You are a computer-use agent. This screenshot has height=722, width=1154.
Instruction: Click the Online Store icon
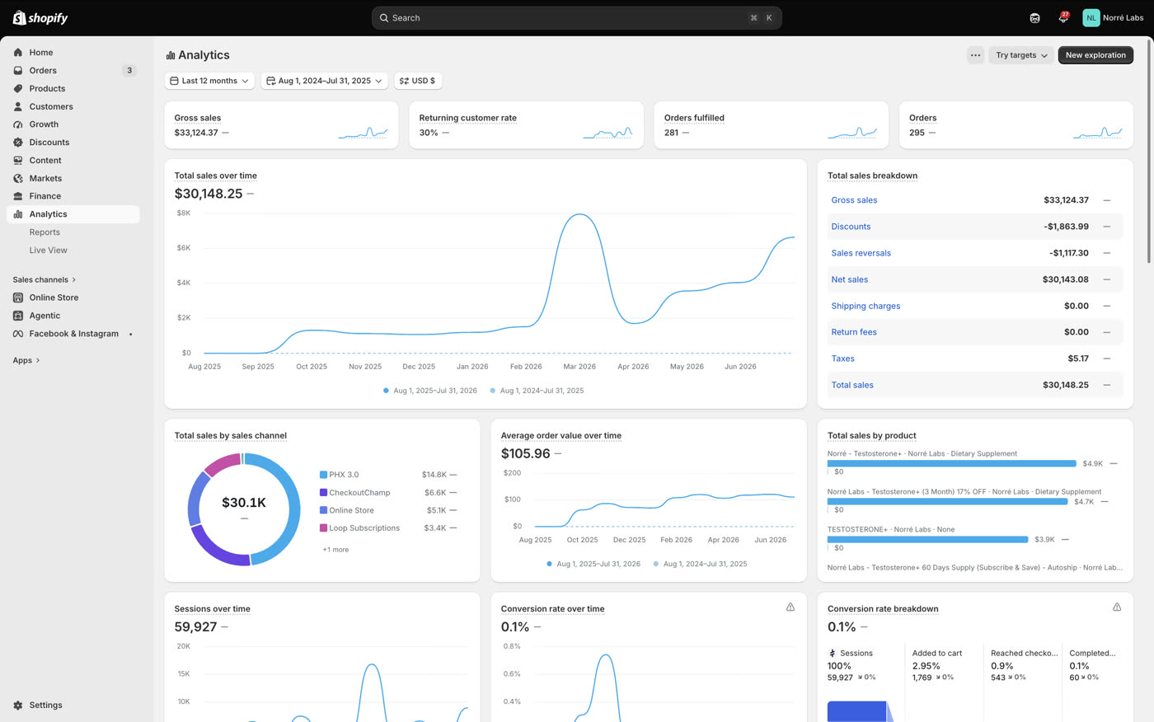[x=18, y=298]
